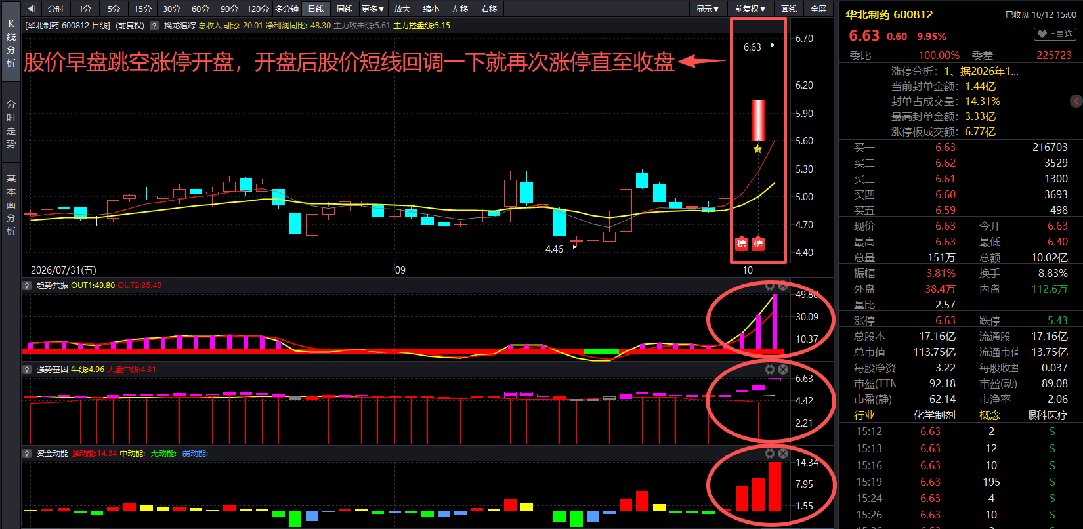Screen dimensions: 1083x529
Task: Click the collapse-sidebar arrow icon left of 分时
Action: click(x=31, y=9)
